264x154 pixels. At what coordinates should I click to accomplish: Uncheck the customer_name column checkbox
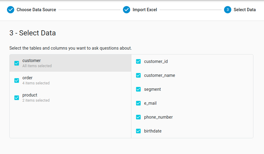coord(138,75)
